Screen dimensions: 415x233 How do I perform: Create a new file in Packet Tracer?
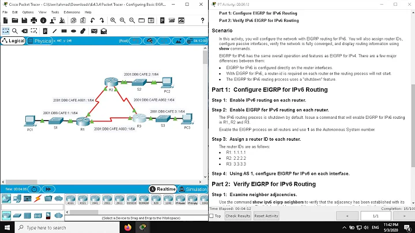[5, 20]
